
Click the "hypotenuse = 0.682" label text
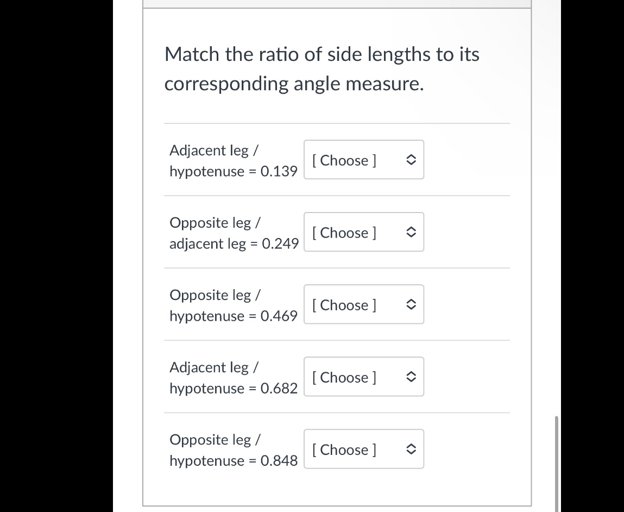coord(233,389)
